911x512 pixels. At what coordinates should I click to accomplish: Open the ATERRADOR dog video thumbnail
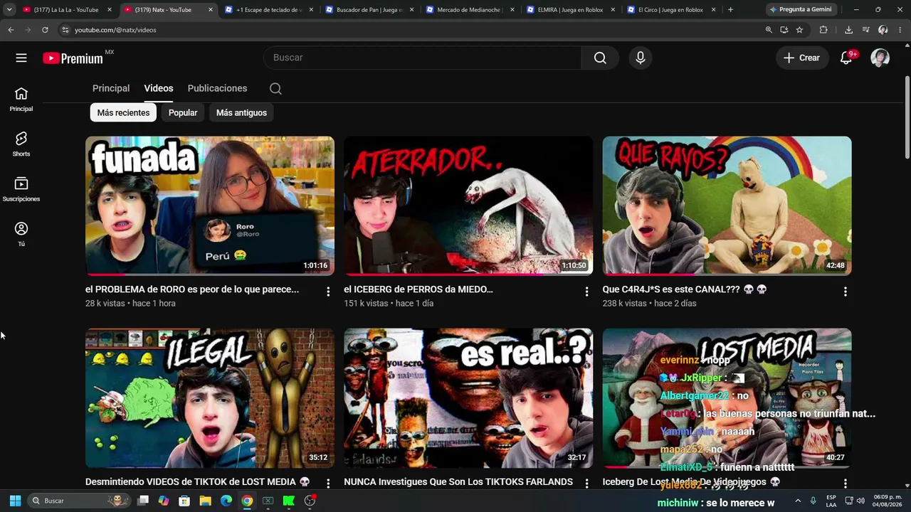tap(468, 206)
